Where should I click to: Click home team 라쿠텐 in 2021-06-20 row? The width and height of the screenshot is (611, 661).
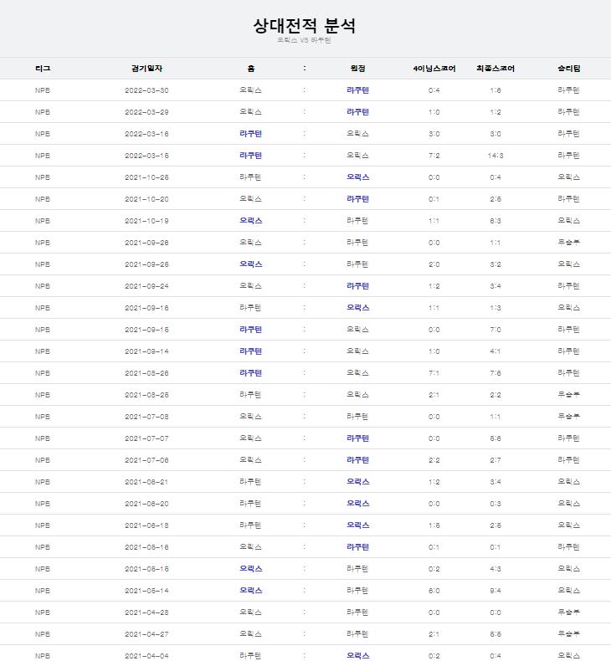pos(251,504)
